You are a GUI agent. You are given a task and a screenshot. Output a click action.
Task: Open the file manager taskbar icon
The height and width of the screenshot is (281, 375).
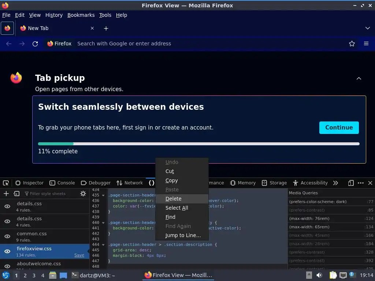[53, 275]
